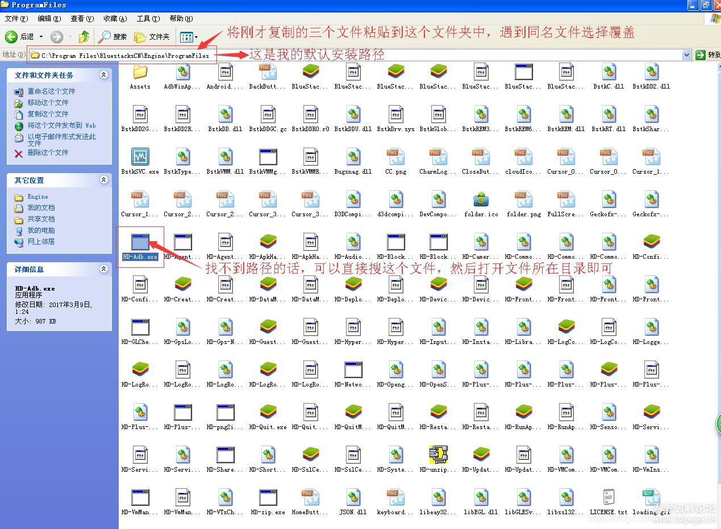Open the 收藏(A) menu
Viewport: 721px width, 529px height.
(115, 19)
